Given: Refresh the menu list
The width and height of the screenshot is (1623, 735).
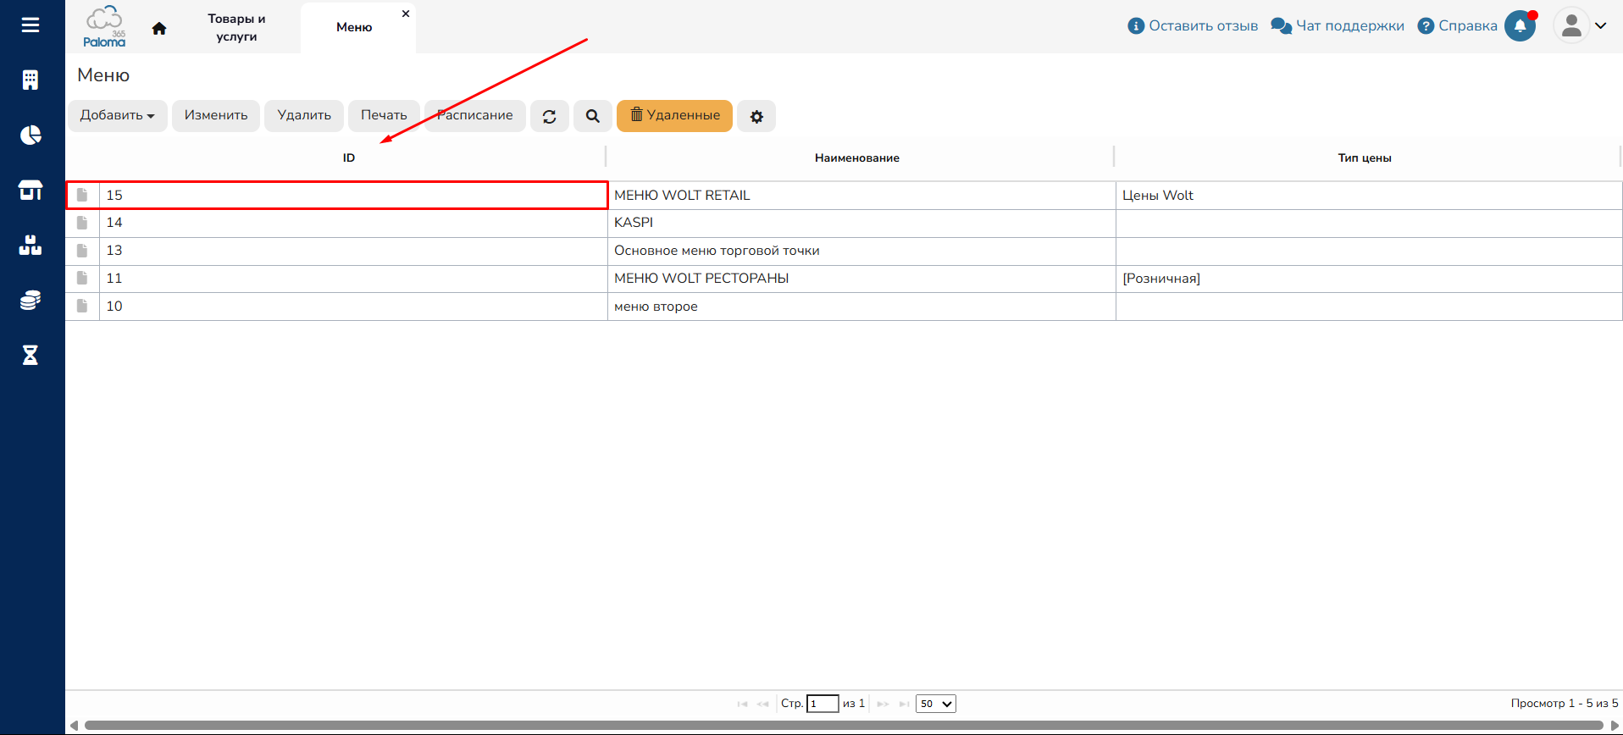Looking at the screenshot, I should tap(550, 116).
